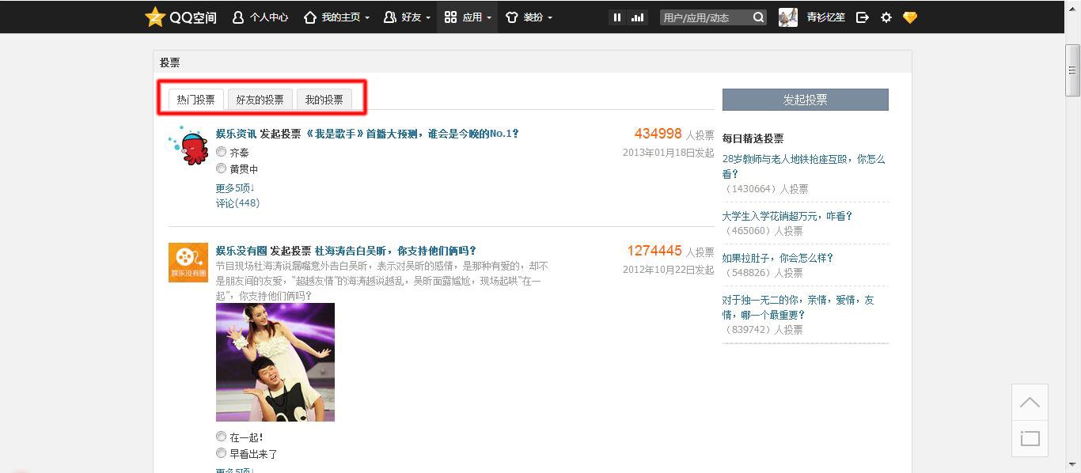Select the 齐秦 radio option
1081x473 pixels.
(222, 152)
